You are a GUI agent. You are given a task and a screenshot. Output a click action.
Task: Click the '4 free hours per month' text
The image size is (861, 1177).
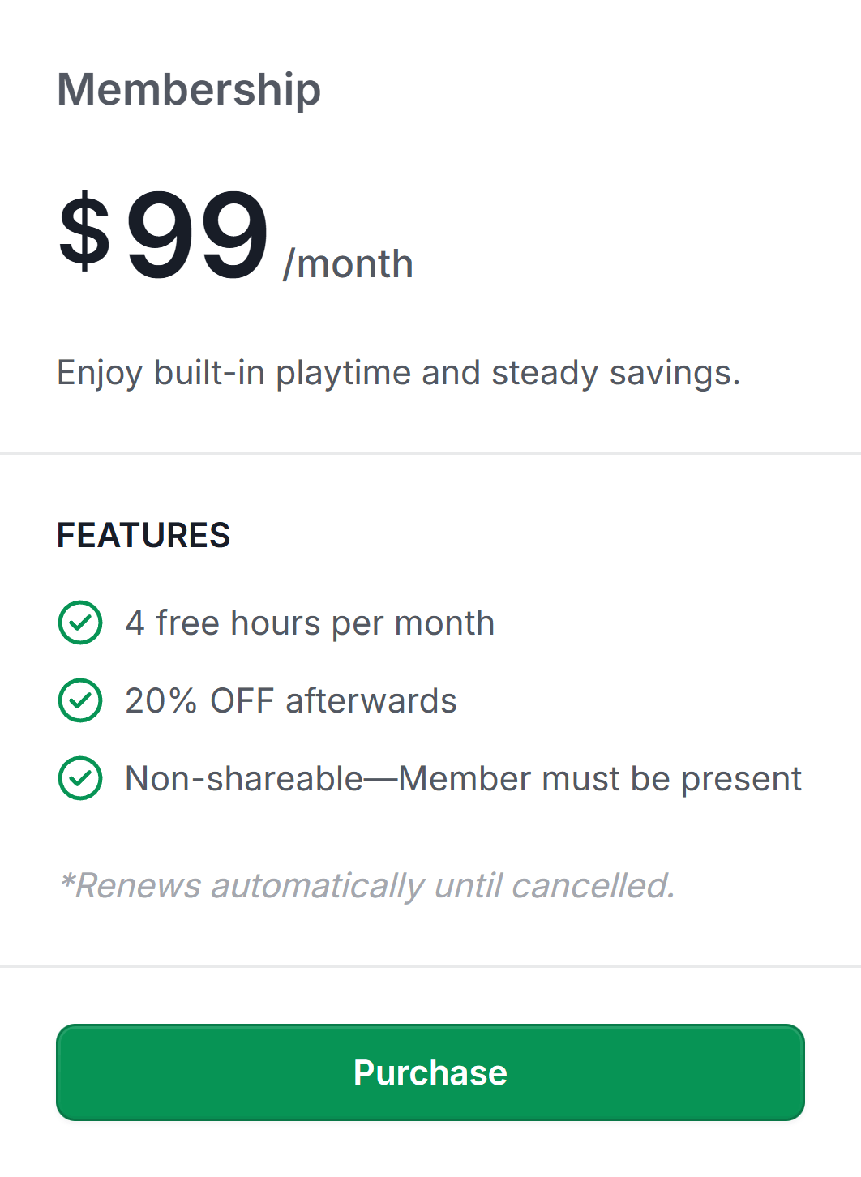[x=310, y=623]
